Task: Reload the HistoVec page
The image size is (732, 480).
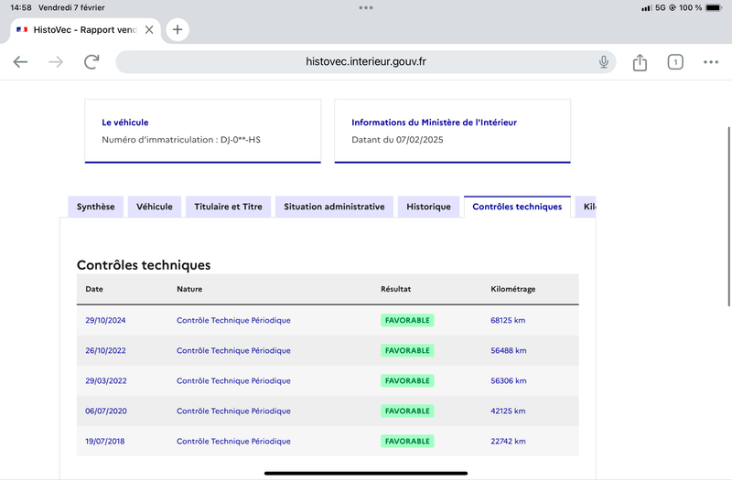Action: [91, 61]
